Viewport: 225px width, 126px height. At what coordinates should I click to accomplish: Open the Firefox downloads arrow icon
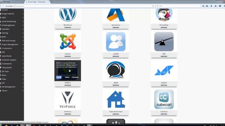pos(211,6)
